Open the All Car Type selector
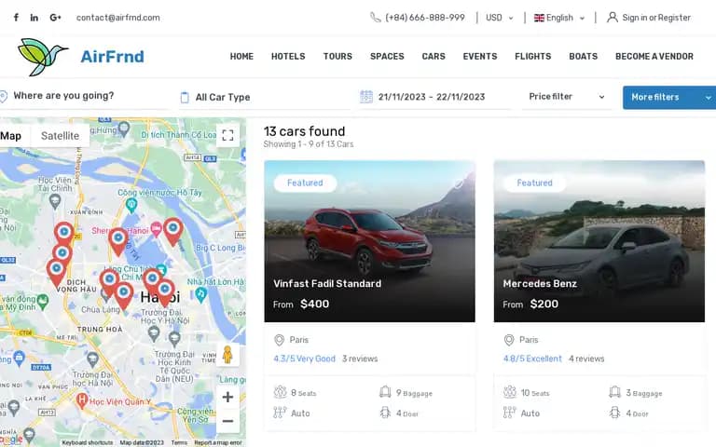Image resolution: width=716 pixels, height=447 pixels. [265, 97]
